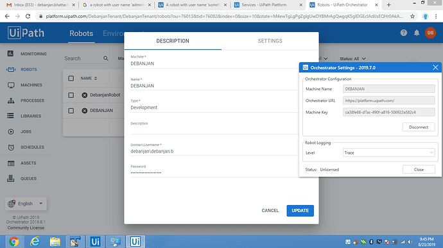Image resolution: width=443 pixels, height=248 pixels.
Task: Select all robots with header checkbox
Action: tap(71, 78)
